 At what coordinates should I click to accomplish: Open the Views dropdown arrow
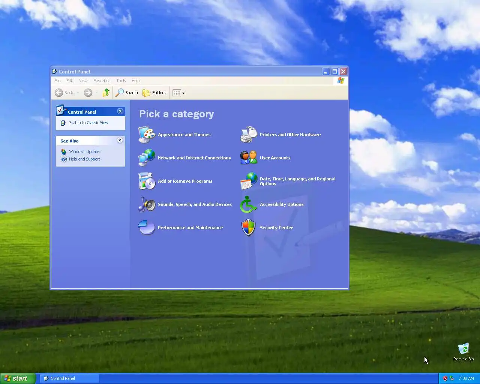tap(183, 93)
